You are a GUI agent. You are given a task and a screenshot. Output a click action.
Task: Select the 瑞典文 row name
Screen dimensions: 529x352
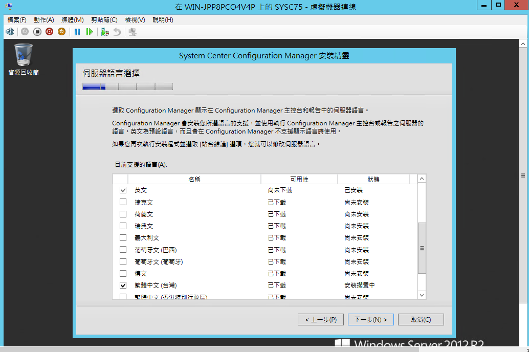pyautogui.click(x=144, y=226)
